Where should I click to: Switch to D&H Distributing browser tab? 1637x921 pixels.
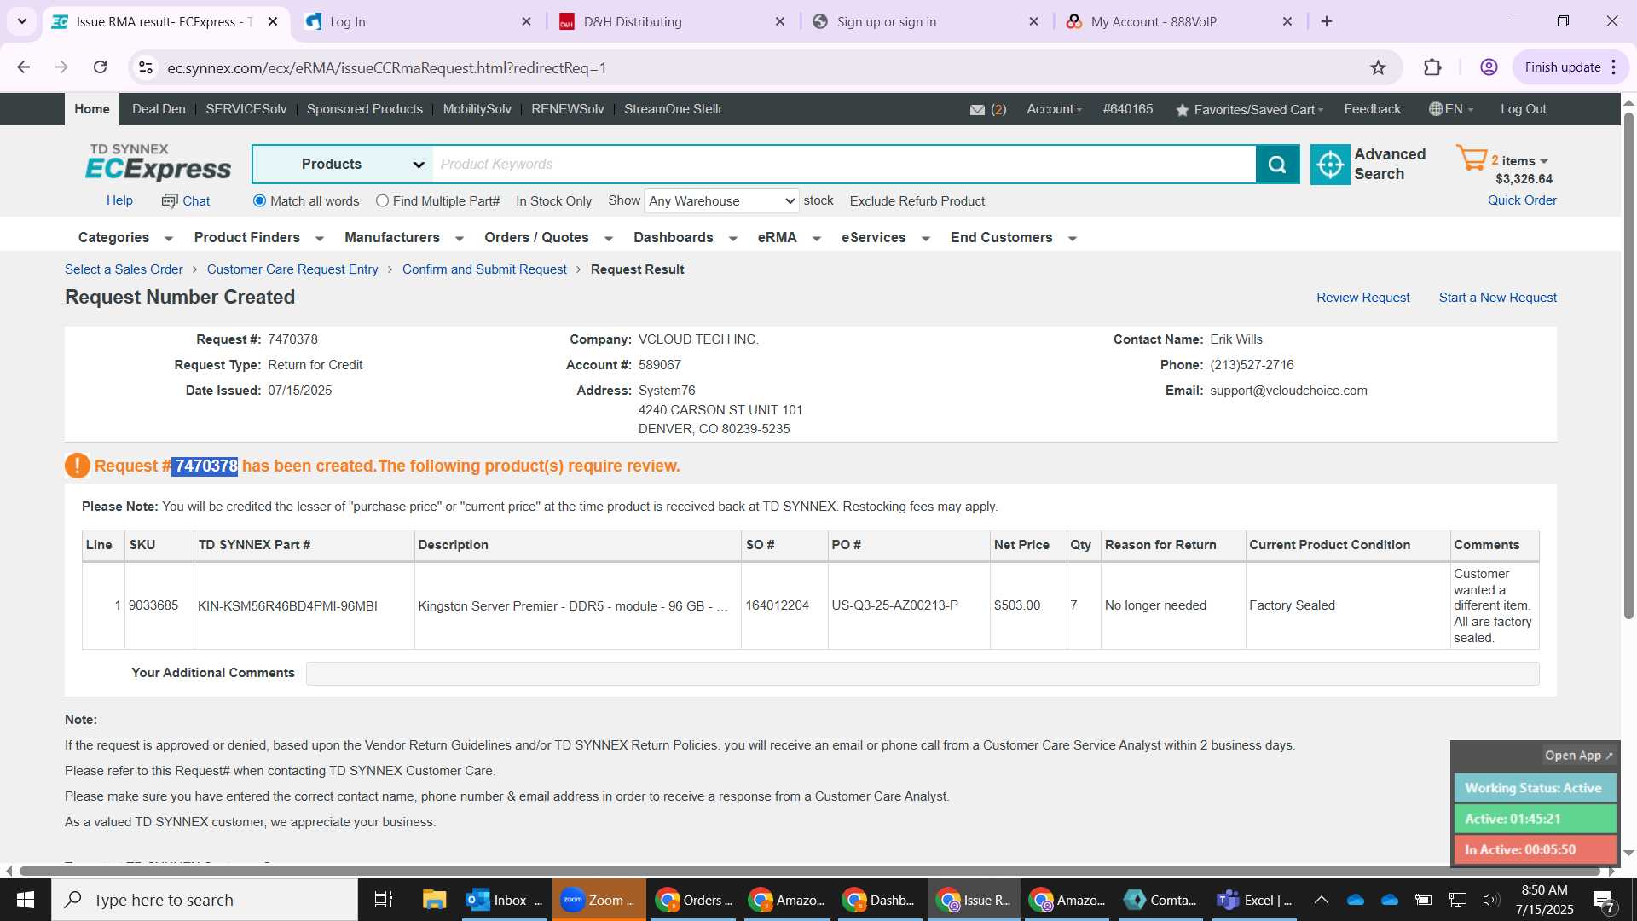pyautogui.click(x=671, y=21)
